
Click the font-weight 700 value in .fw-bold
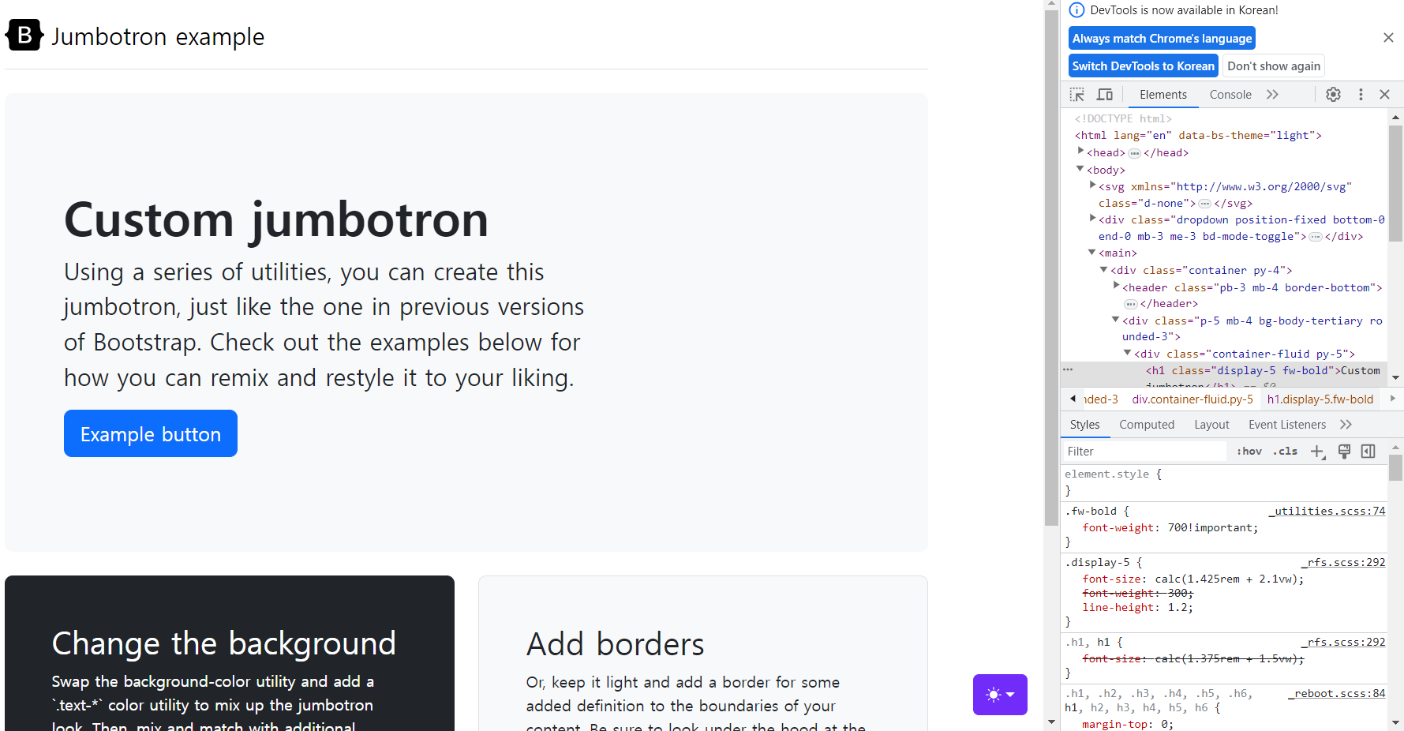point(1213,528)
